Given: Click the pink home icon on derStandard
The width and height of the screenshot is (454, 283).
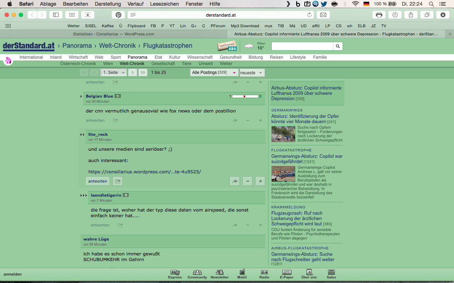Looking at the screenshot, I should [x=8, y=60].
